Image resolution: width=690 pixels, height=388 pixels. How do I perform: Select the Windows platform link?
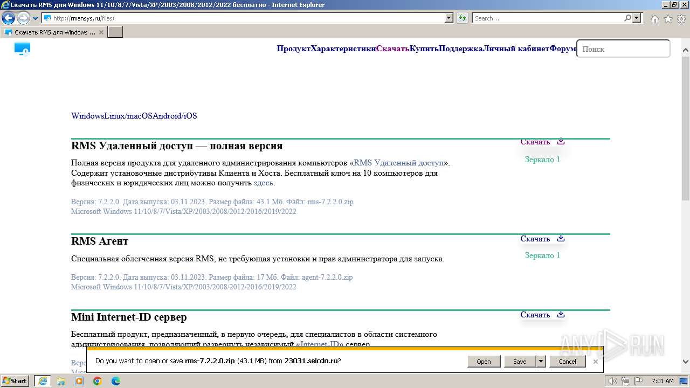point(87,116)
